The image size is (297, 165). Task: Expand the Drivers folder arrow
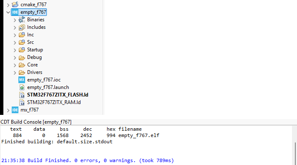pos(15,73)
